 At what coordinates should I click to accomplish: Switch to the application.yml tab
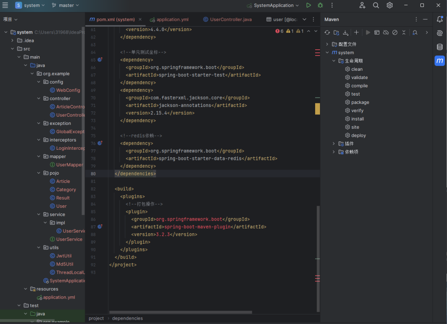click(x=172, y=20)
